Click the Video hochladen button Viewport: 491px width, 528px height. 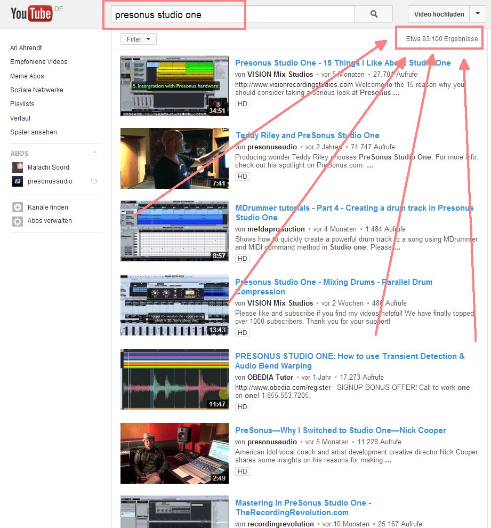439,14
